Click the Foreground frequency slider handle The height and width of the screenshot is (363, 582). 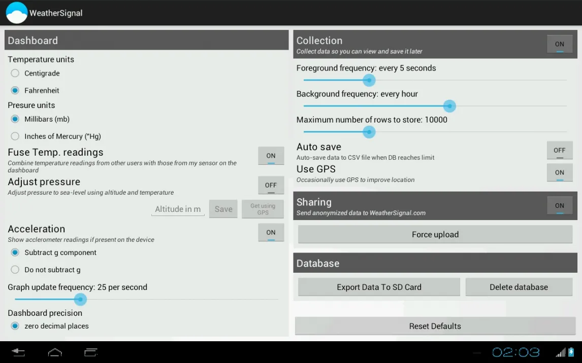point(369,80)
